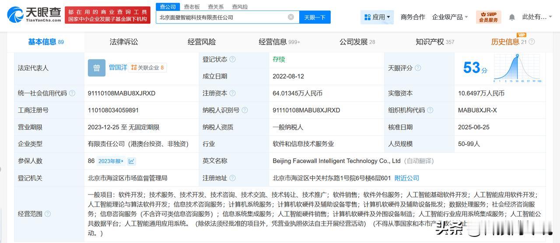Open the notifications bell icon

pyautogui.click(x=512, y=17)
